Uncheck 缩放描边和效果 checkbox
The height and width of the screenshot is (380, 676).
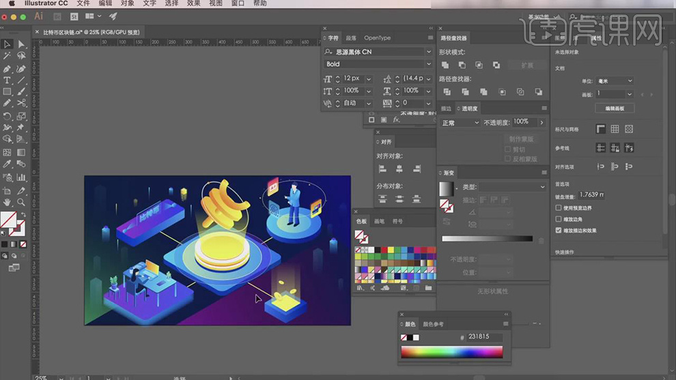click(x=559, y=231)
